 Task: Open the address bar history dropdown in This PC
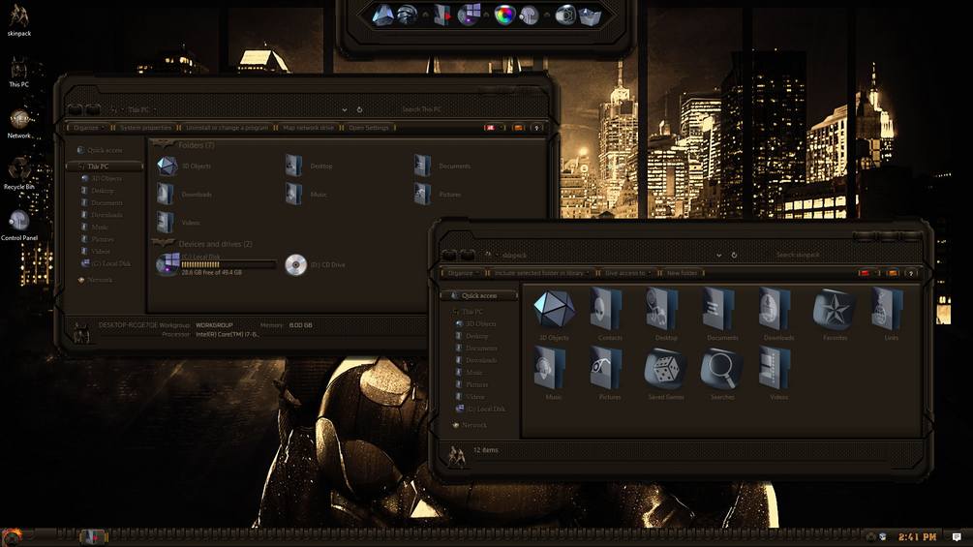(345, 109)
